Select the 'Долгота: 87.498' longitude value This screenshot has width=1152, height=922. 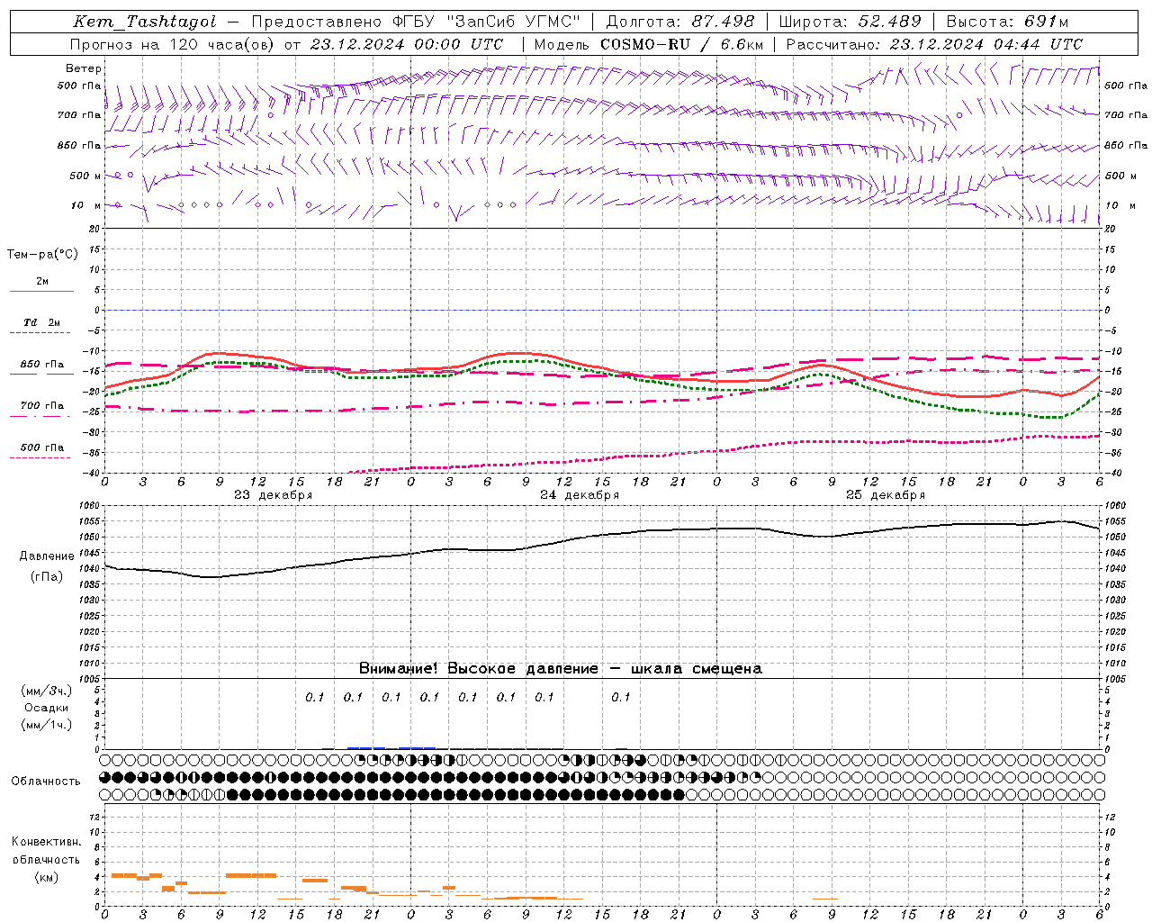pos(680,22)
